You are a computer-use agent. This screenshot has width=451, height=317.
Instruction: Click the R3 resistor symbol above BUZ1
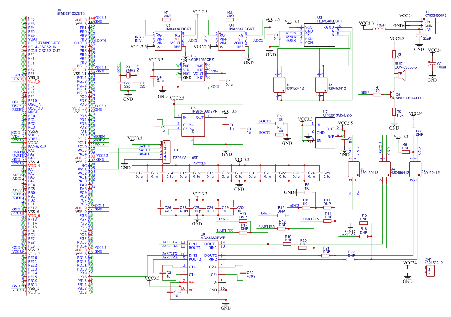[x=394, y=54]
